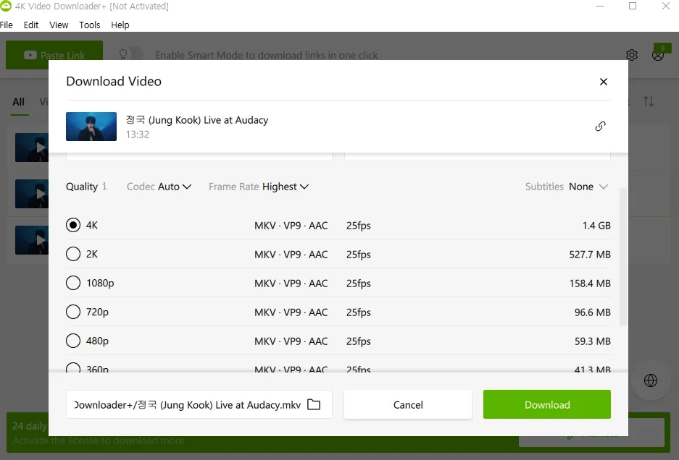Click the 59.3 MB file size
The image size is (679, 460).
pyautogui.click(x=592, y=341)
